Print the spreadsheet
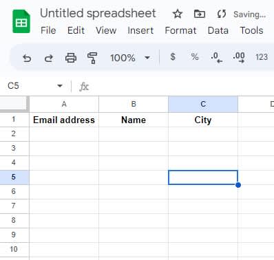 coord(71,58)
